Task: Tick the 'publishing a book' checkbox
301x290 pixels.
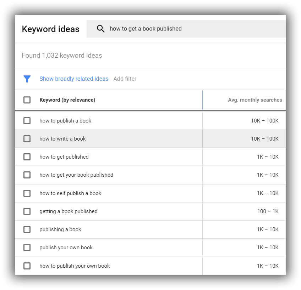Action: coord(27,229)
